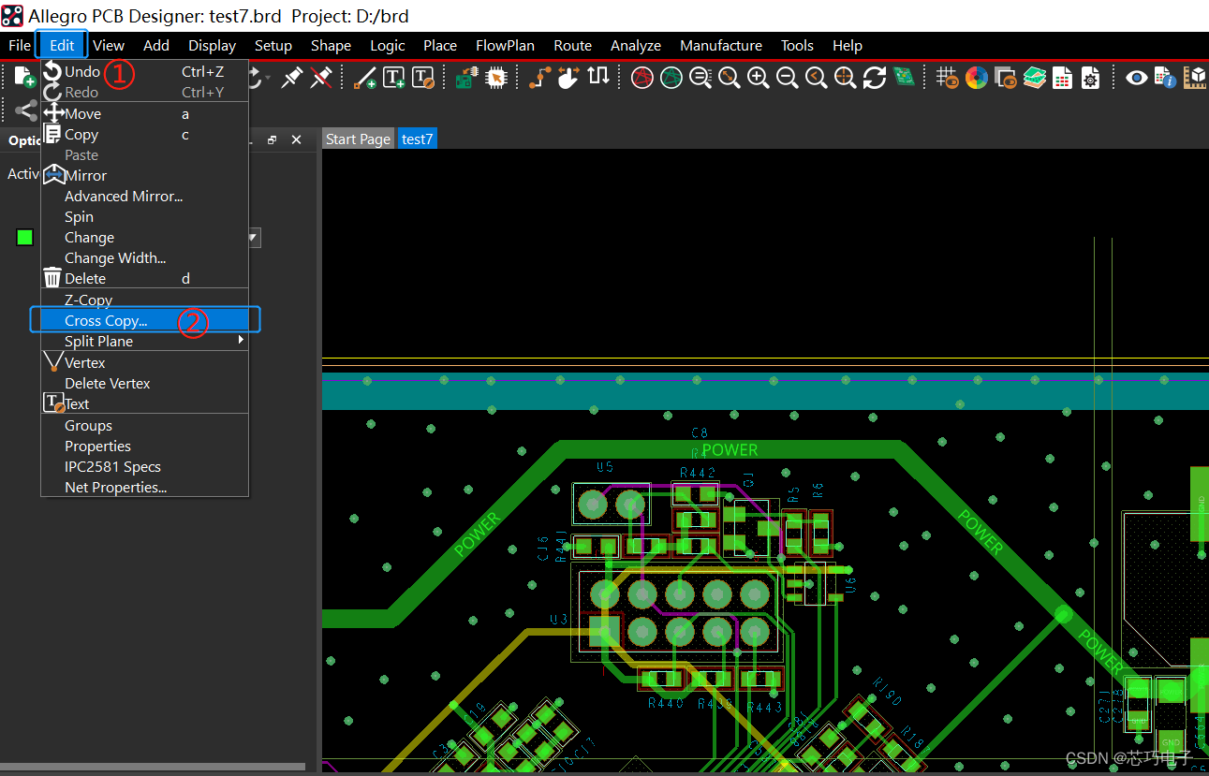This screenshot has height=776, width=1209.
Task: Click the Unrats All red icon
Action: tap(641, 78)
